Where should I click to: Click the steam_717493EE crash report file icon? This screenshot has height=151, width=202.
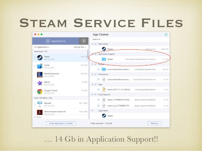[x=104, y=100]
